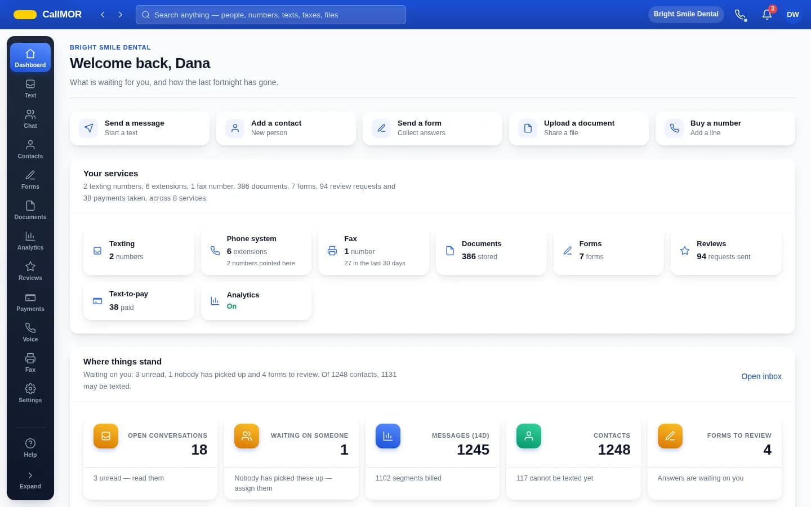Click "1102 segments billed" text

(x=408, y=478)
